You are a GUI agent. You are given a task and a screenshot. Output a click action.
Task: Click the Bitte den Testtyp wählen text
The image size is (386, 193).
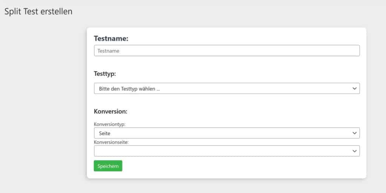click(130, 89)
